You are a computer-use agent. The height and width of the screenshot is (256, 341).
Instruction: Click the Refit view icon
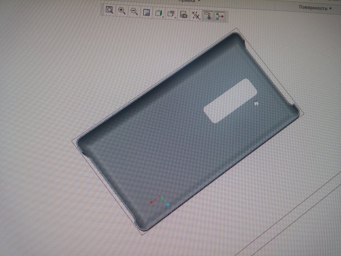tap(109, 11)
